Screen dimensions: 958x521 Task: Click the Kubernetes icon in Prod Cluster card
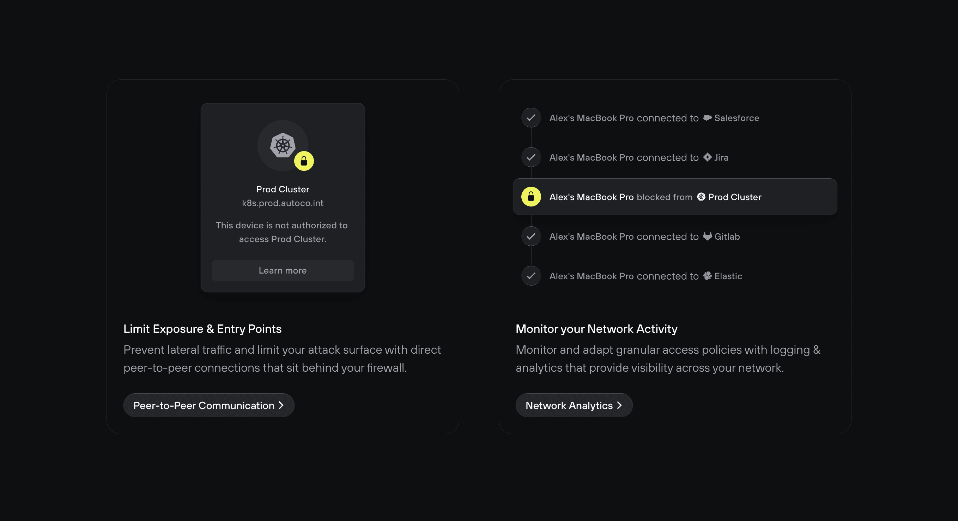click(283, 145)
